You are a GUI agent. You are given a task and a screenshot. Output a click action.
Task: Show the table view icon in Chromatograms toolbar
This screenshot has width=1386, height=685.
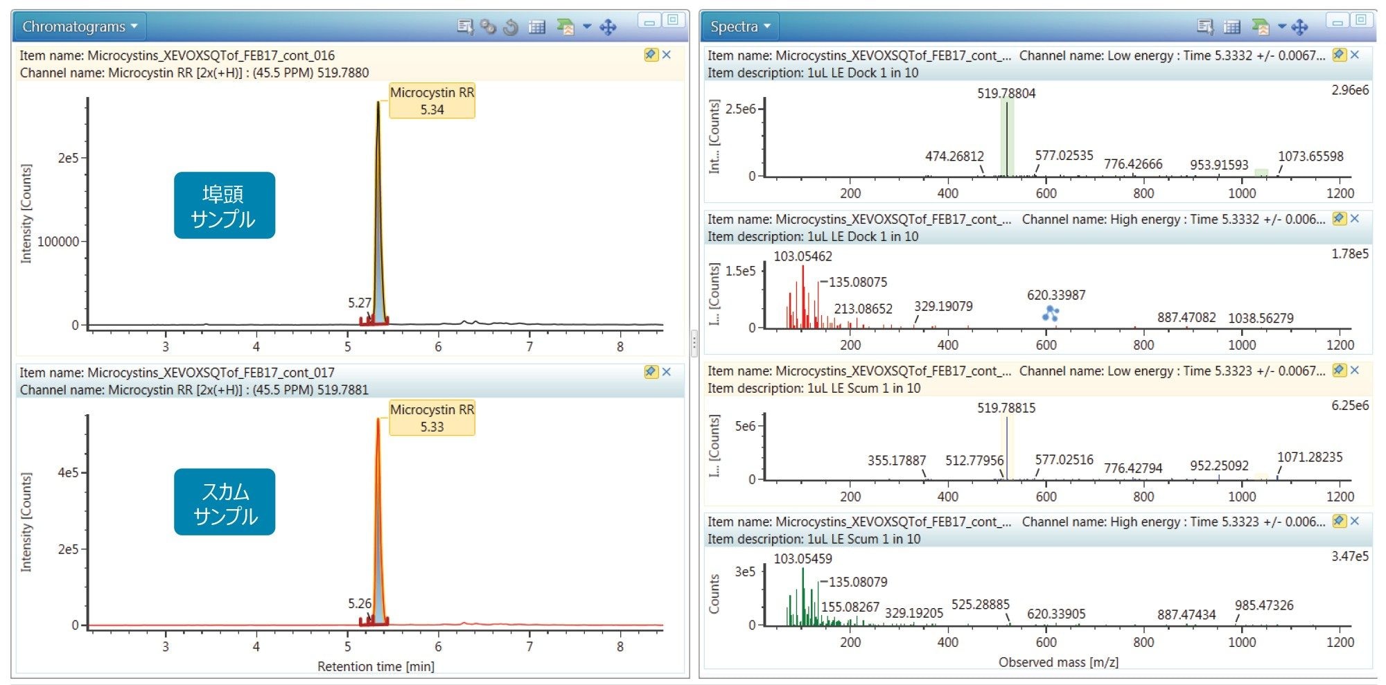click(x=537, y=27)
